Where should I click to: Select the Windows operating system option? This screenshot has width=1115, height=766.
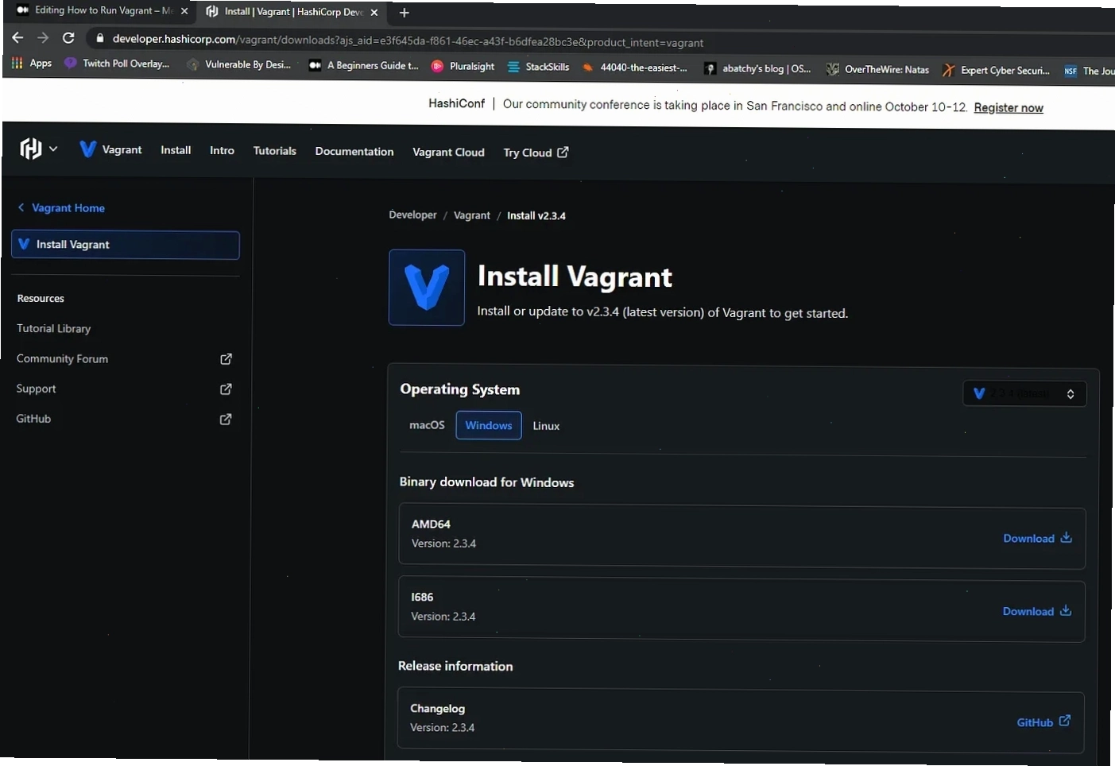tap(489, 425)
